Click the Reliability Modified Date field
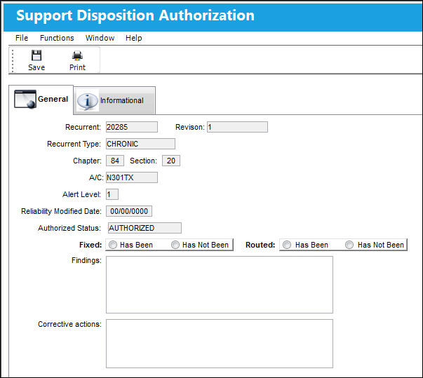The width and height of the screenshot is (423, 378). pyautogui.click(x=129, y=211)
